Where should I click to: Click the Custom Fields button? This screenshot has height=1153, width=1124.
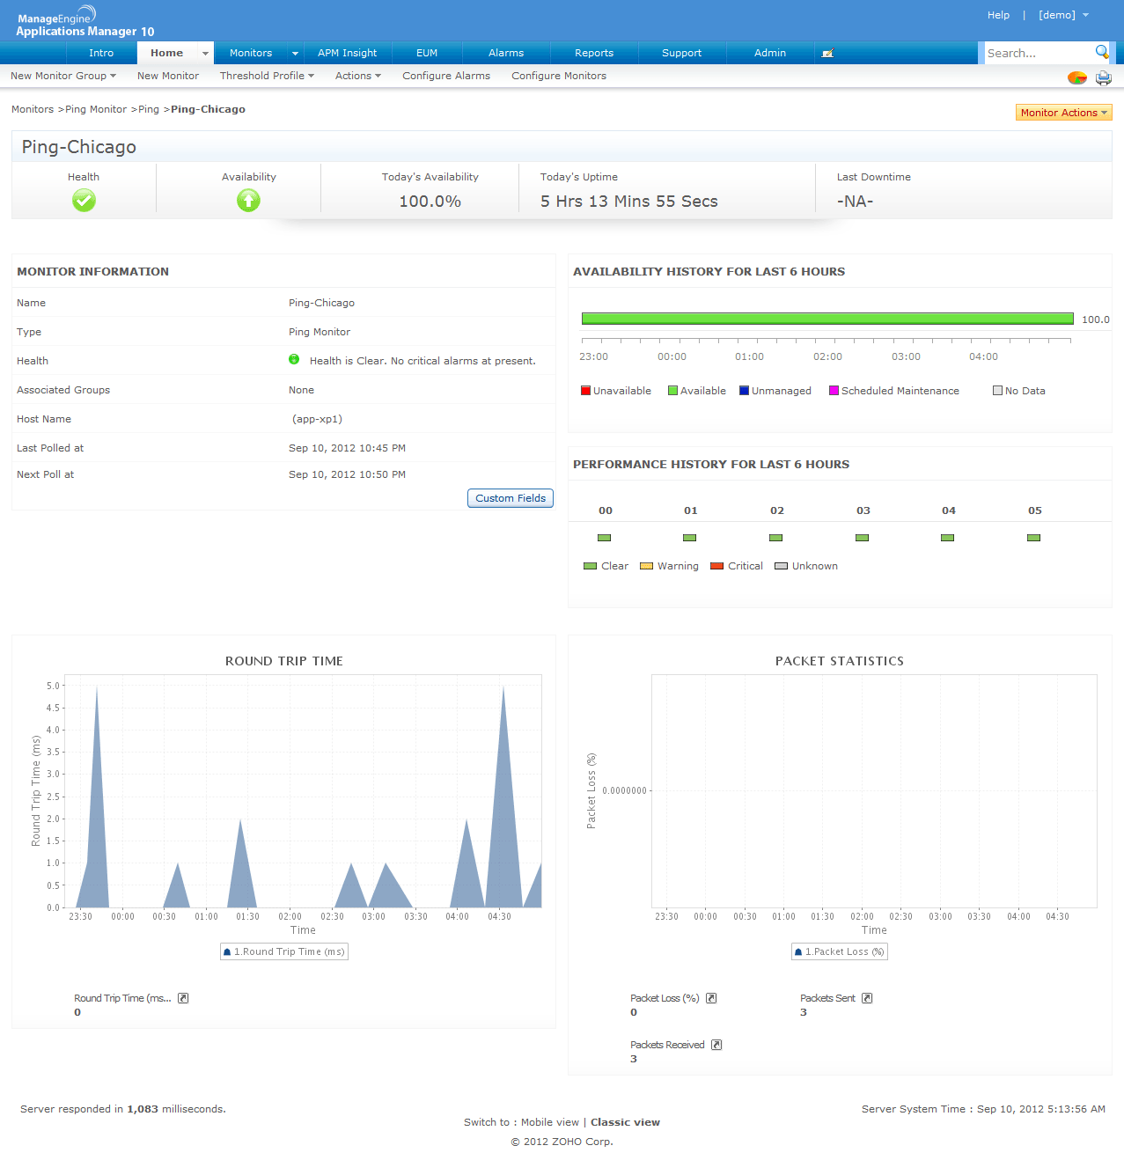510,498
